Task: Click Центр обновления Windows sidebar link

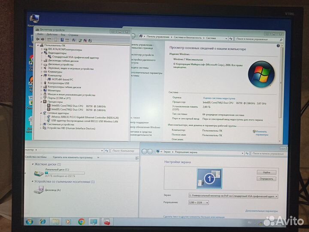Action: coord(145,127)
